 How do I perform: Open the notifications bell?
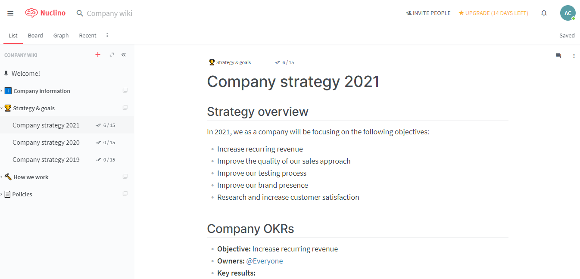click(x=544, y=13)
